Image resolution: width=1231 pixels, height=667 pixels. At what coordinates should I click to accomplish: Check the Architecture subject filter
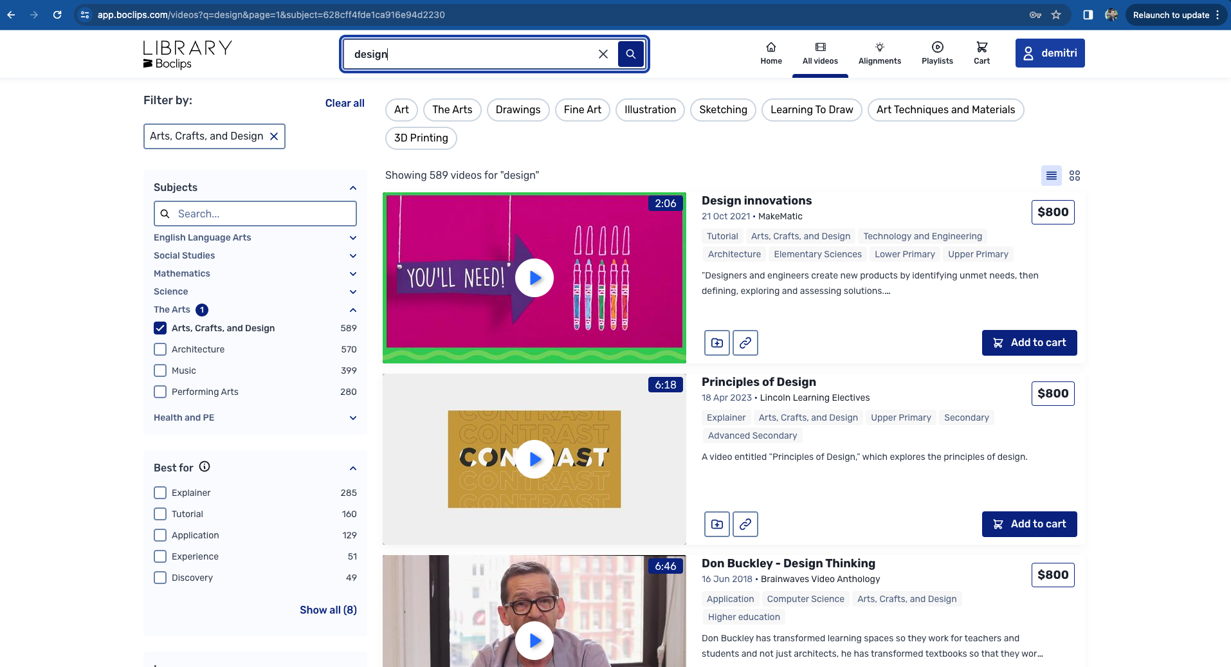[160, 349]
